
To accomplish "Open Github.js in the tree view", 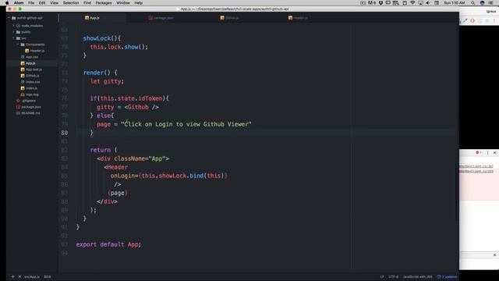I will pos(32,76).
